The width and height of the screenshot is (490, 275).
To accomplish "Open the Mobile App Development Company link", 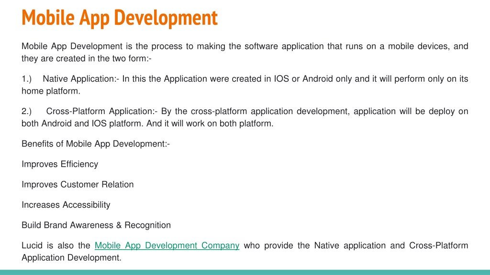I will (x=167, y=245).
